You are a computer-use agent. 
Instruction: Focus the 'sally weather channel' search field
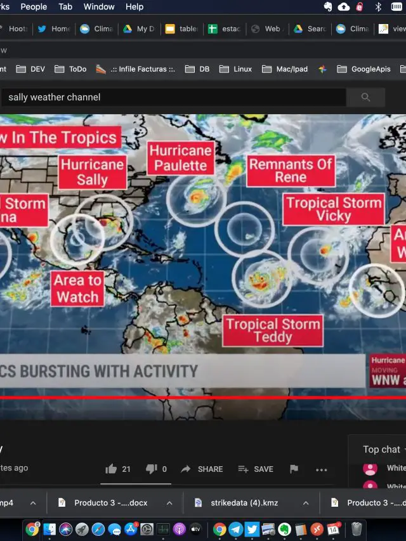click(173, 97)
